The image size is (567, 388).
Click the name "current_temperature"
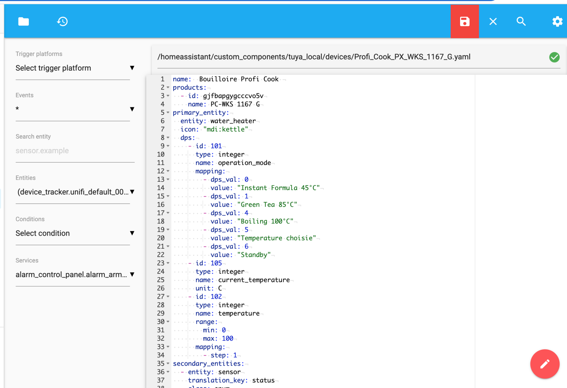(254, 280)
